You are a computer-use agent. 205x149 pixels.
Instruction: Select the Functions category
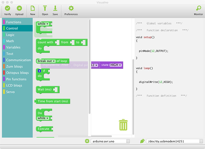[13, 22]
